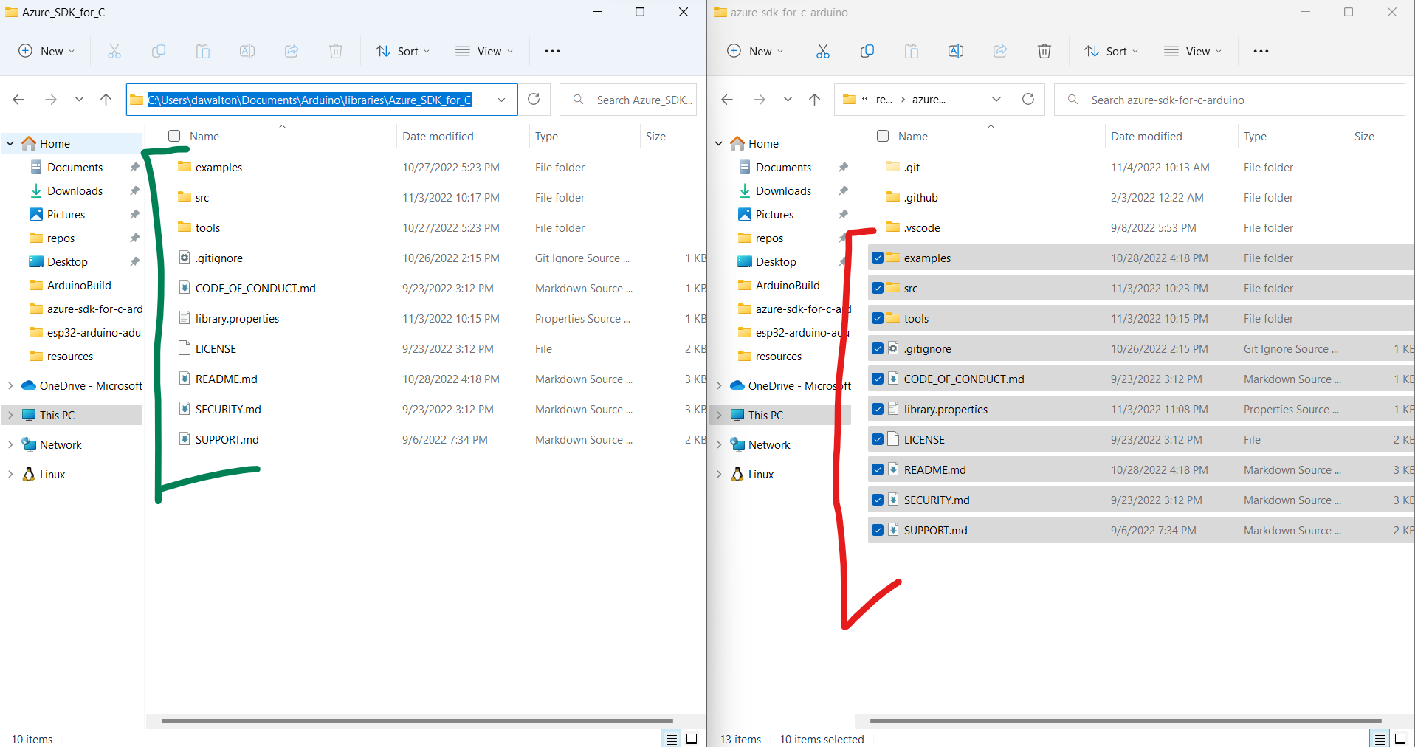
Task: Uncheck the examples folder checkbox in right window
Action: click(x=878, y=258)
